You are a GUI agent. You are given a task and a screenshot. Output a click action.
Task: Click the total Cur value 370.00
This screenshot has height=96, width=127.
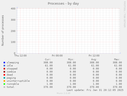(x=48, y=87)
